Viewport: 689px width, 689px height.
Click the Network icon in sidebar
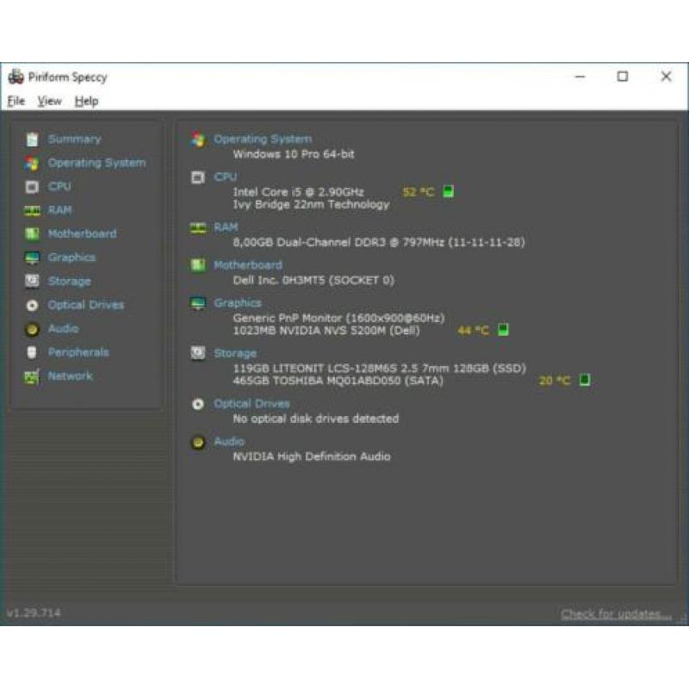(x=32, y=376)
